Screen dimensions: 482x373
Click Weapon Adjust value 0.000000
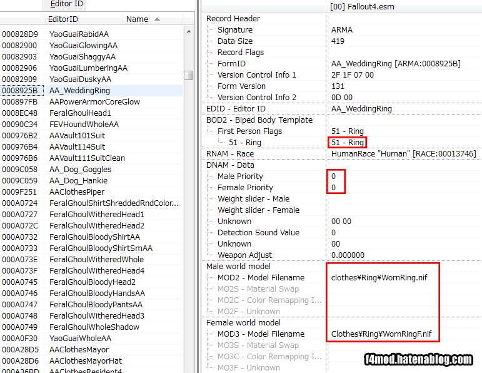(348, 255)
